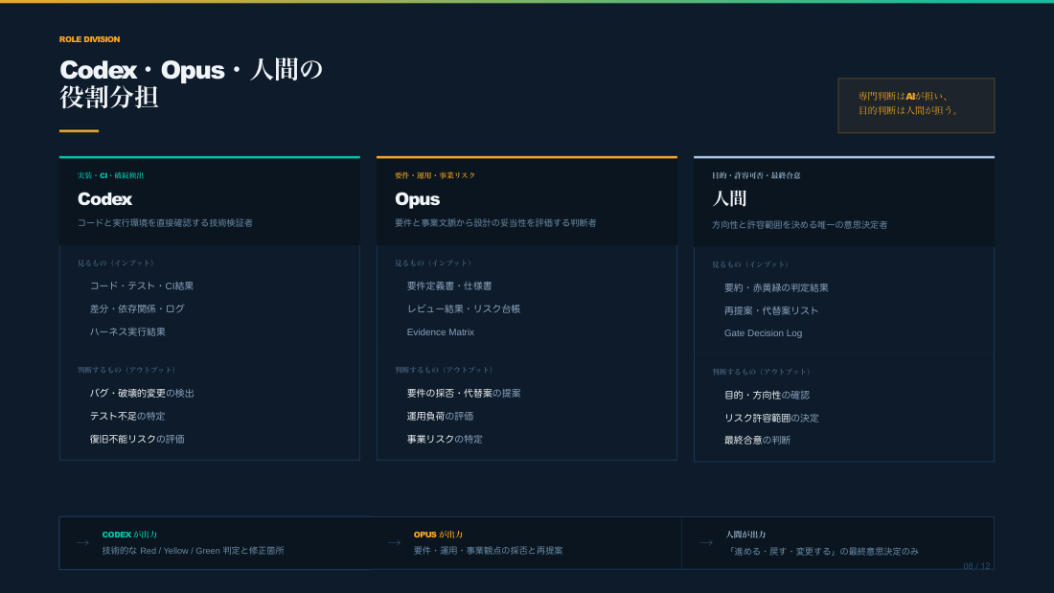Screen dimensions: 1054x593
Task: Click the 'Codex' card heading
Action: (104, 199)
